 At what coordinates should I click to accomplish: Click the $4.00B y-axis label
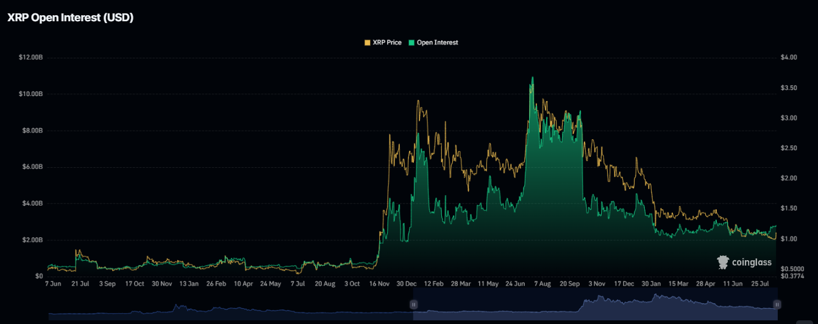[x=32, y=203]
